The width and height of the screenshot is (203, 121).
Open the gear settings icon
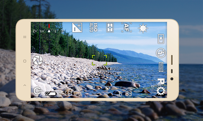[x=161, y=91]
